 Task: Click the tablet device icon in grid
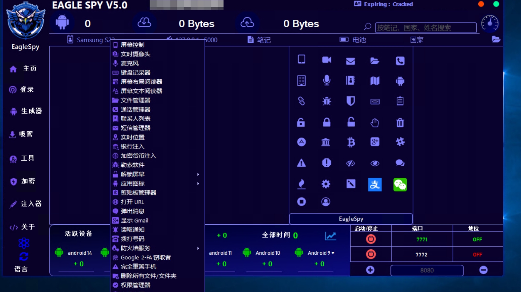pyautogui.click(x=302, y=59)
